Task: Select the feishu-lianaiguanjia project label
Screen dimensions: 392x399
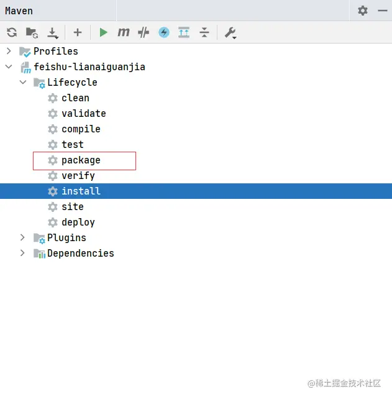Action: (x=89, y=67)
